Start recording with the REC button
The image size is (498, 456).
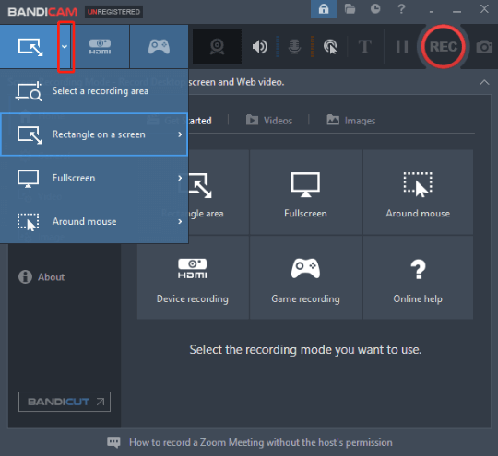443,47
